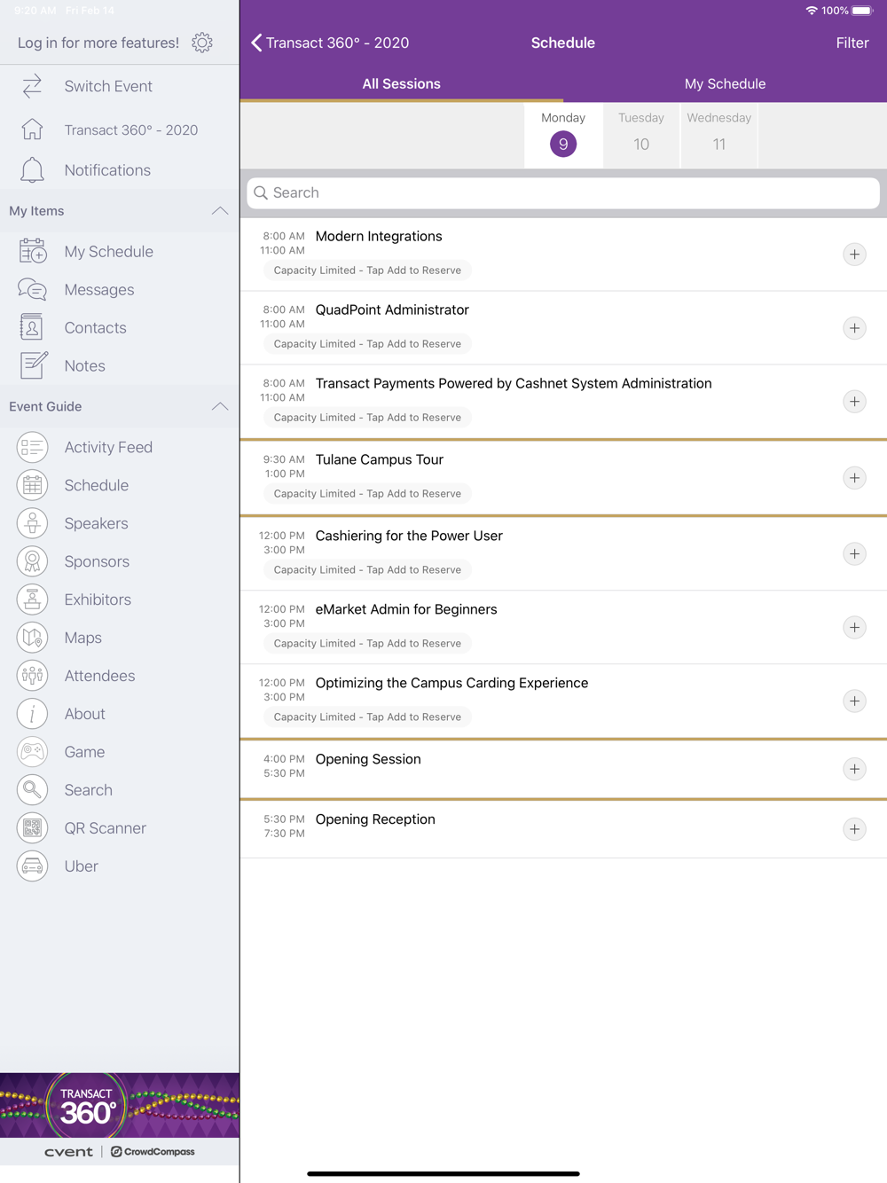
Task: Tap Capacity Limited tag under Tulane Campus Tour
Action: click(367, 494)
